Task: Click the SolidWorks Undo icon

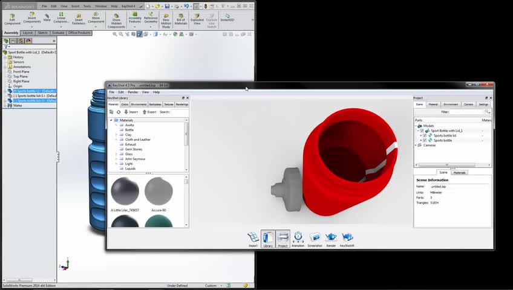Action: pos(186,6)
